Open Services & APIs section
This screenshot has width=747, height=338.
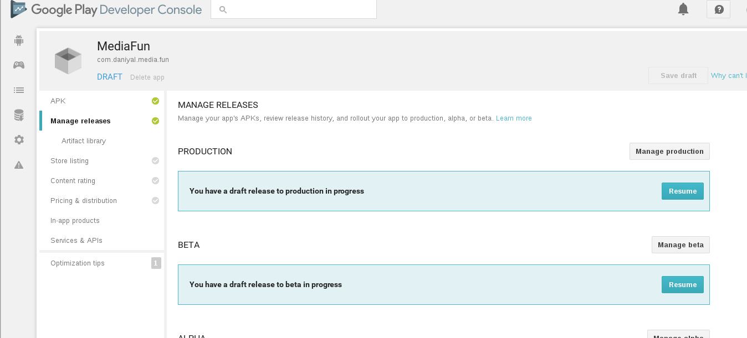102,241
